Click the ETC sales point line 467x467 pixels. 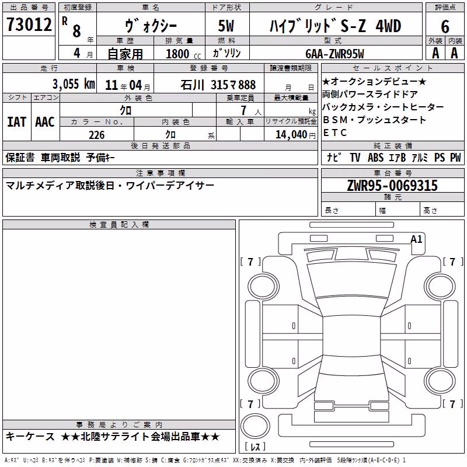(335, 133)
